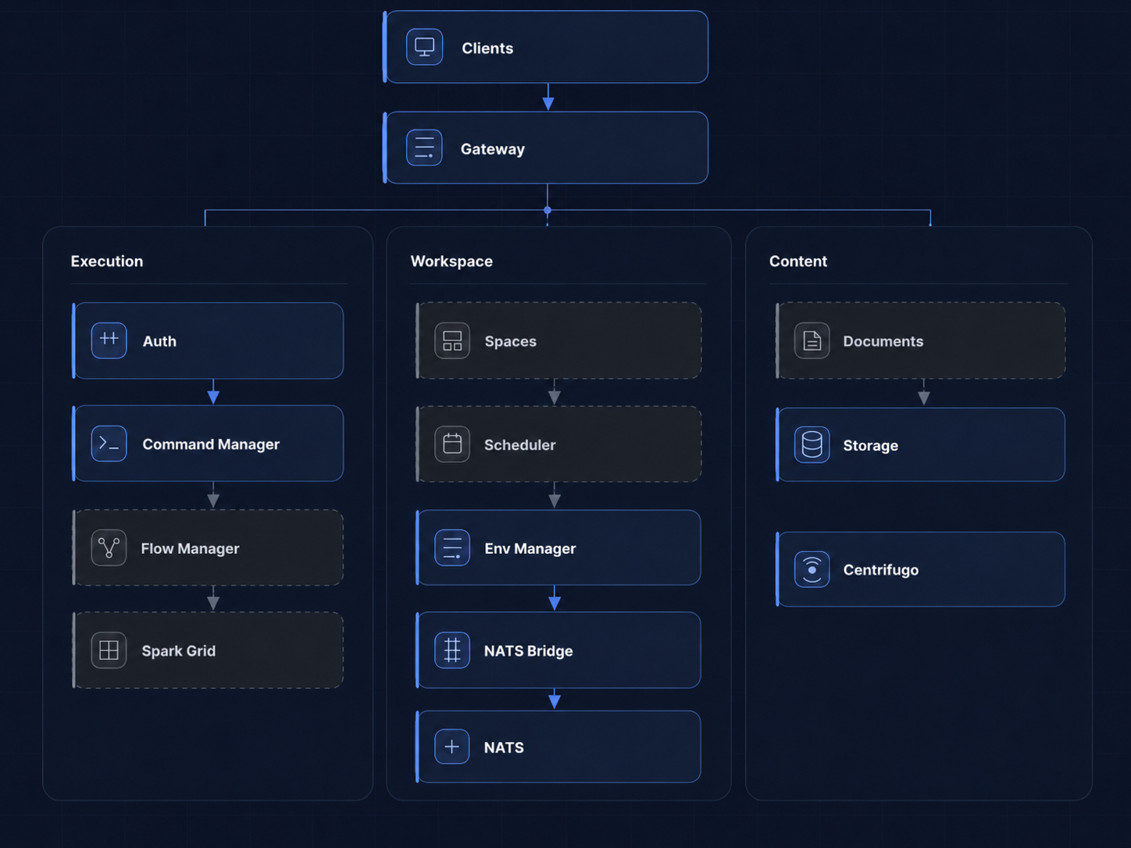Image resolution: width=1131 pixels, height=848 pixels.
Task: Click the Scheduler calendar icon
Action: click(x=452, y=444)
